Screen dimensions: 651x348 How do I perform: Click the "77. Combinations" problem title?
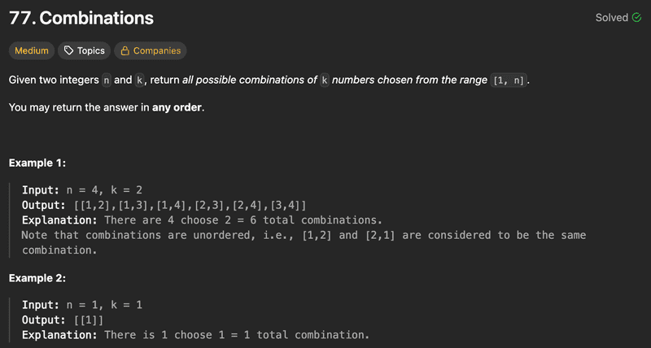81,18
